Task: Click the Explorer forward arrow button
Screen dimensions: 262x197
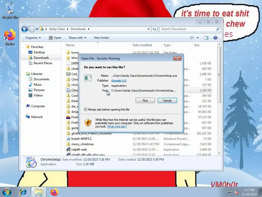Action: tap(31, 29)
